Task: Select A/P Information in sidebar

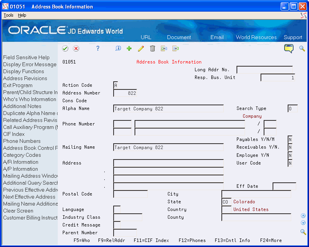Action: click(x=20, y=169)
